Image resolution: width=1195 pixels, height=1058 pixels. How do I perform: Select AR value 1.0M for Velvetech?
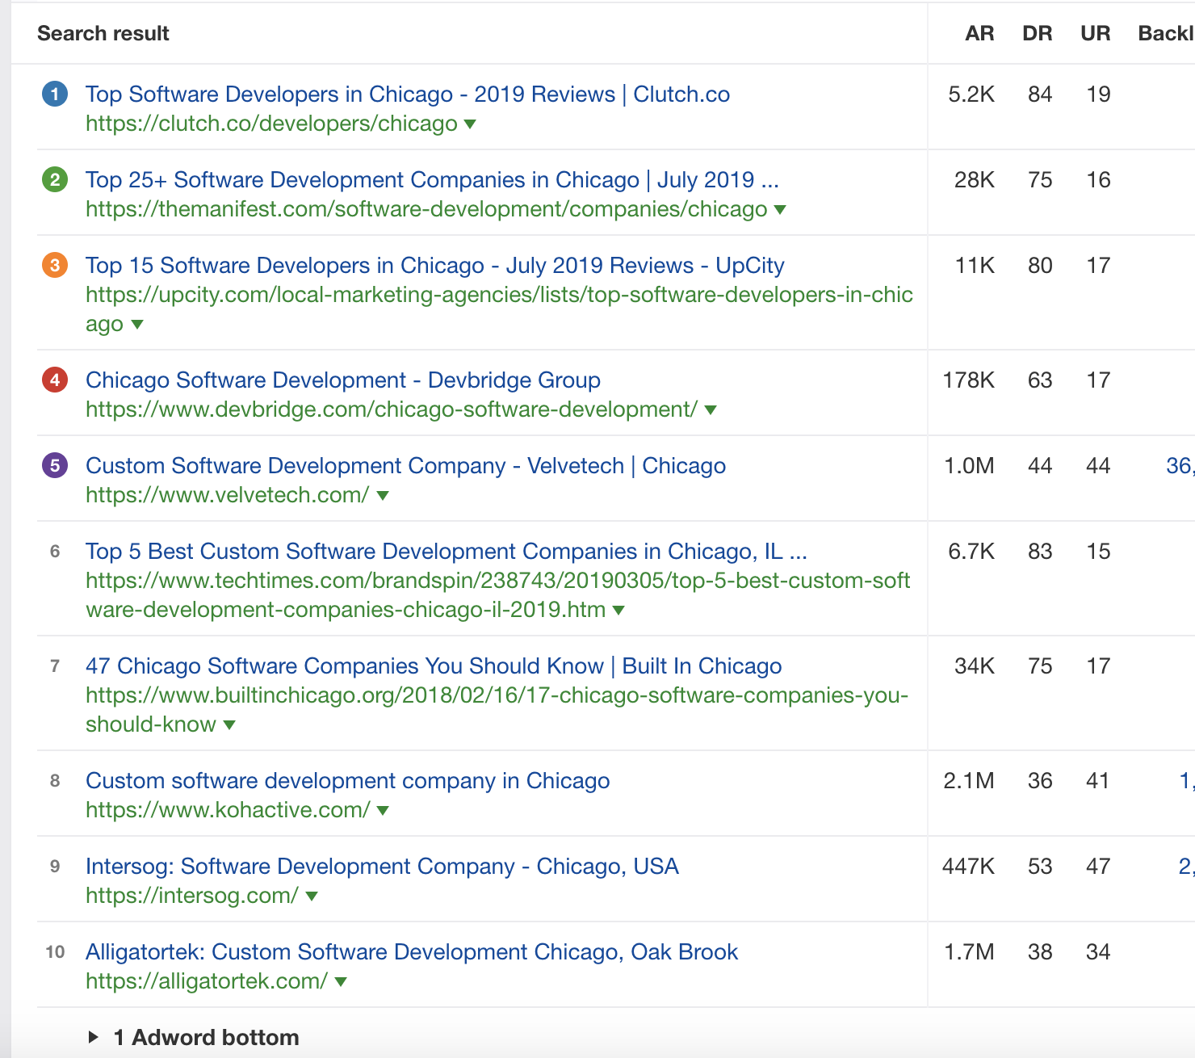[x=970, y=466]
